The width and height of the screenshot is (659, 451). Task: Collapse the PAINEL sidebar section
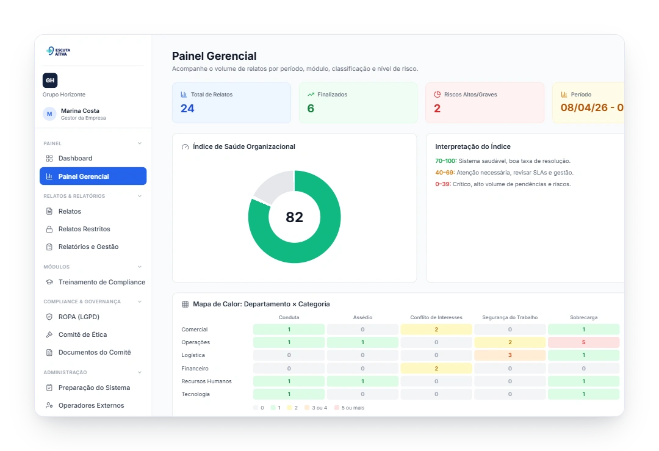140,143
